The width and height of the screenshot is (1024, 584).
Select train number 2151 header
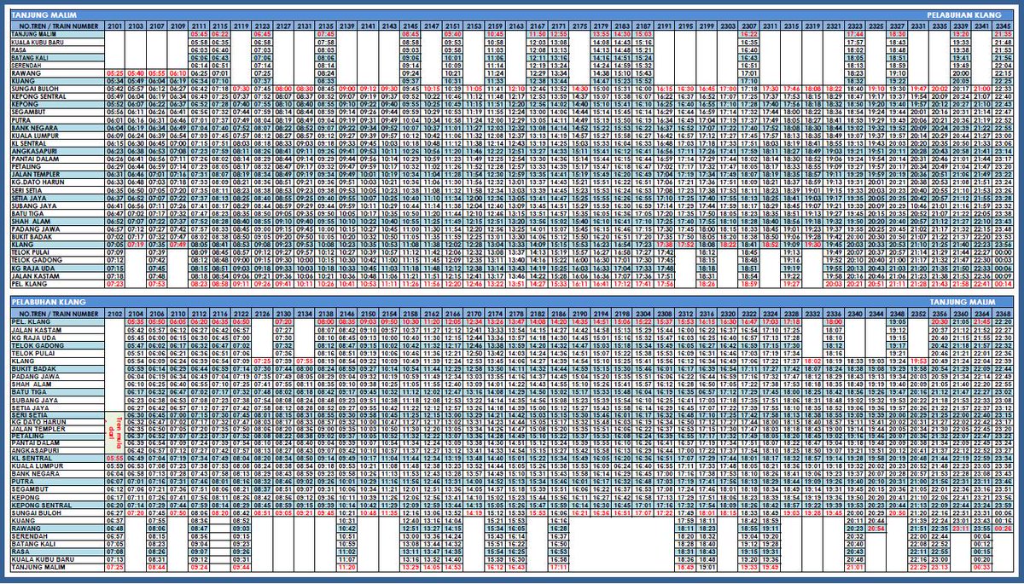452,26
